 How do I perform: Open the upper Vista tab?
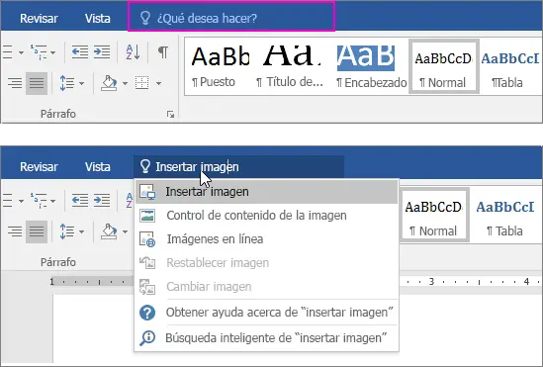click(x=98, y=19)
